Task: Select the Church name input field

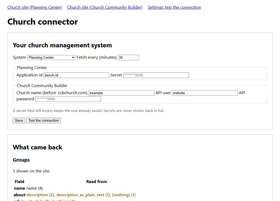Action: [x=121, y=93]
